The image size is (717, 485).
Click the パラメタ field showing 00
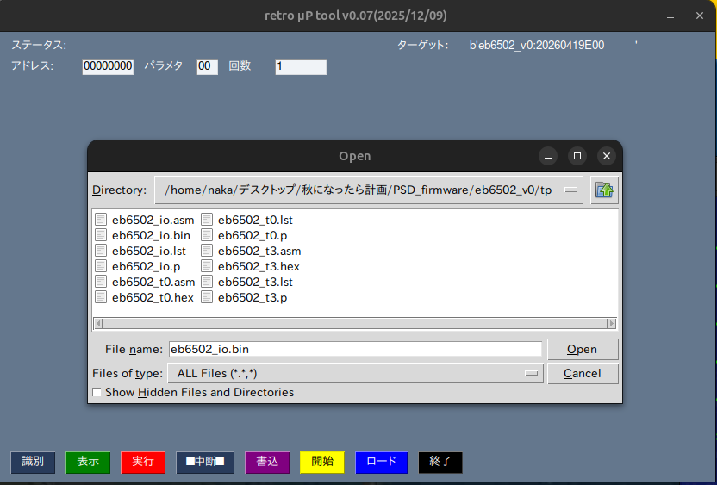click(x=207, y=66)
